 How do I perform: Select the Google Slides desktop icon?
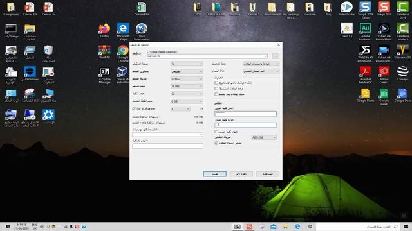coord(365,96)
